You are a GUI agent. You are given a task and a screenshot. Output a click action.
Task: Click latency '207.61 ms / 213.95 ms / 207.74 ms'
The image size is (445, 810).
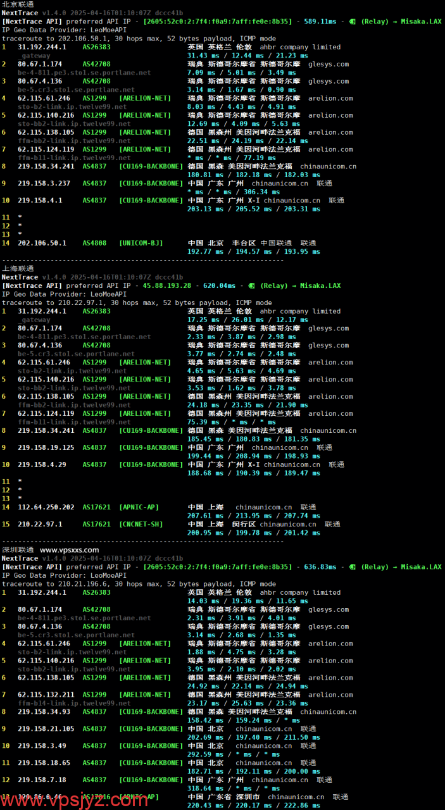254,516
